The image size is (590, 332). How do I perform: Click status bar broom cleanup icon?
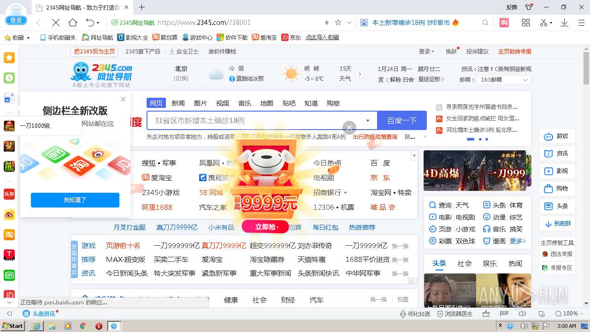pos(486,314)
